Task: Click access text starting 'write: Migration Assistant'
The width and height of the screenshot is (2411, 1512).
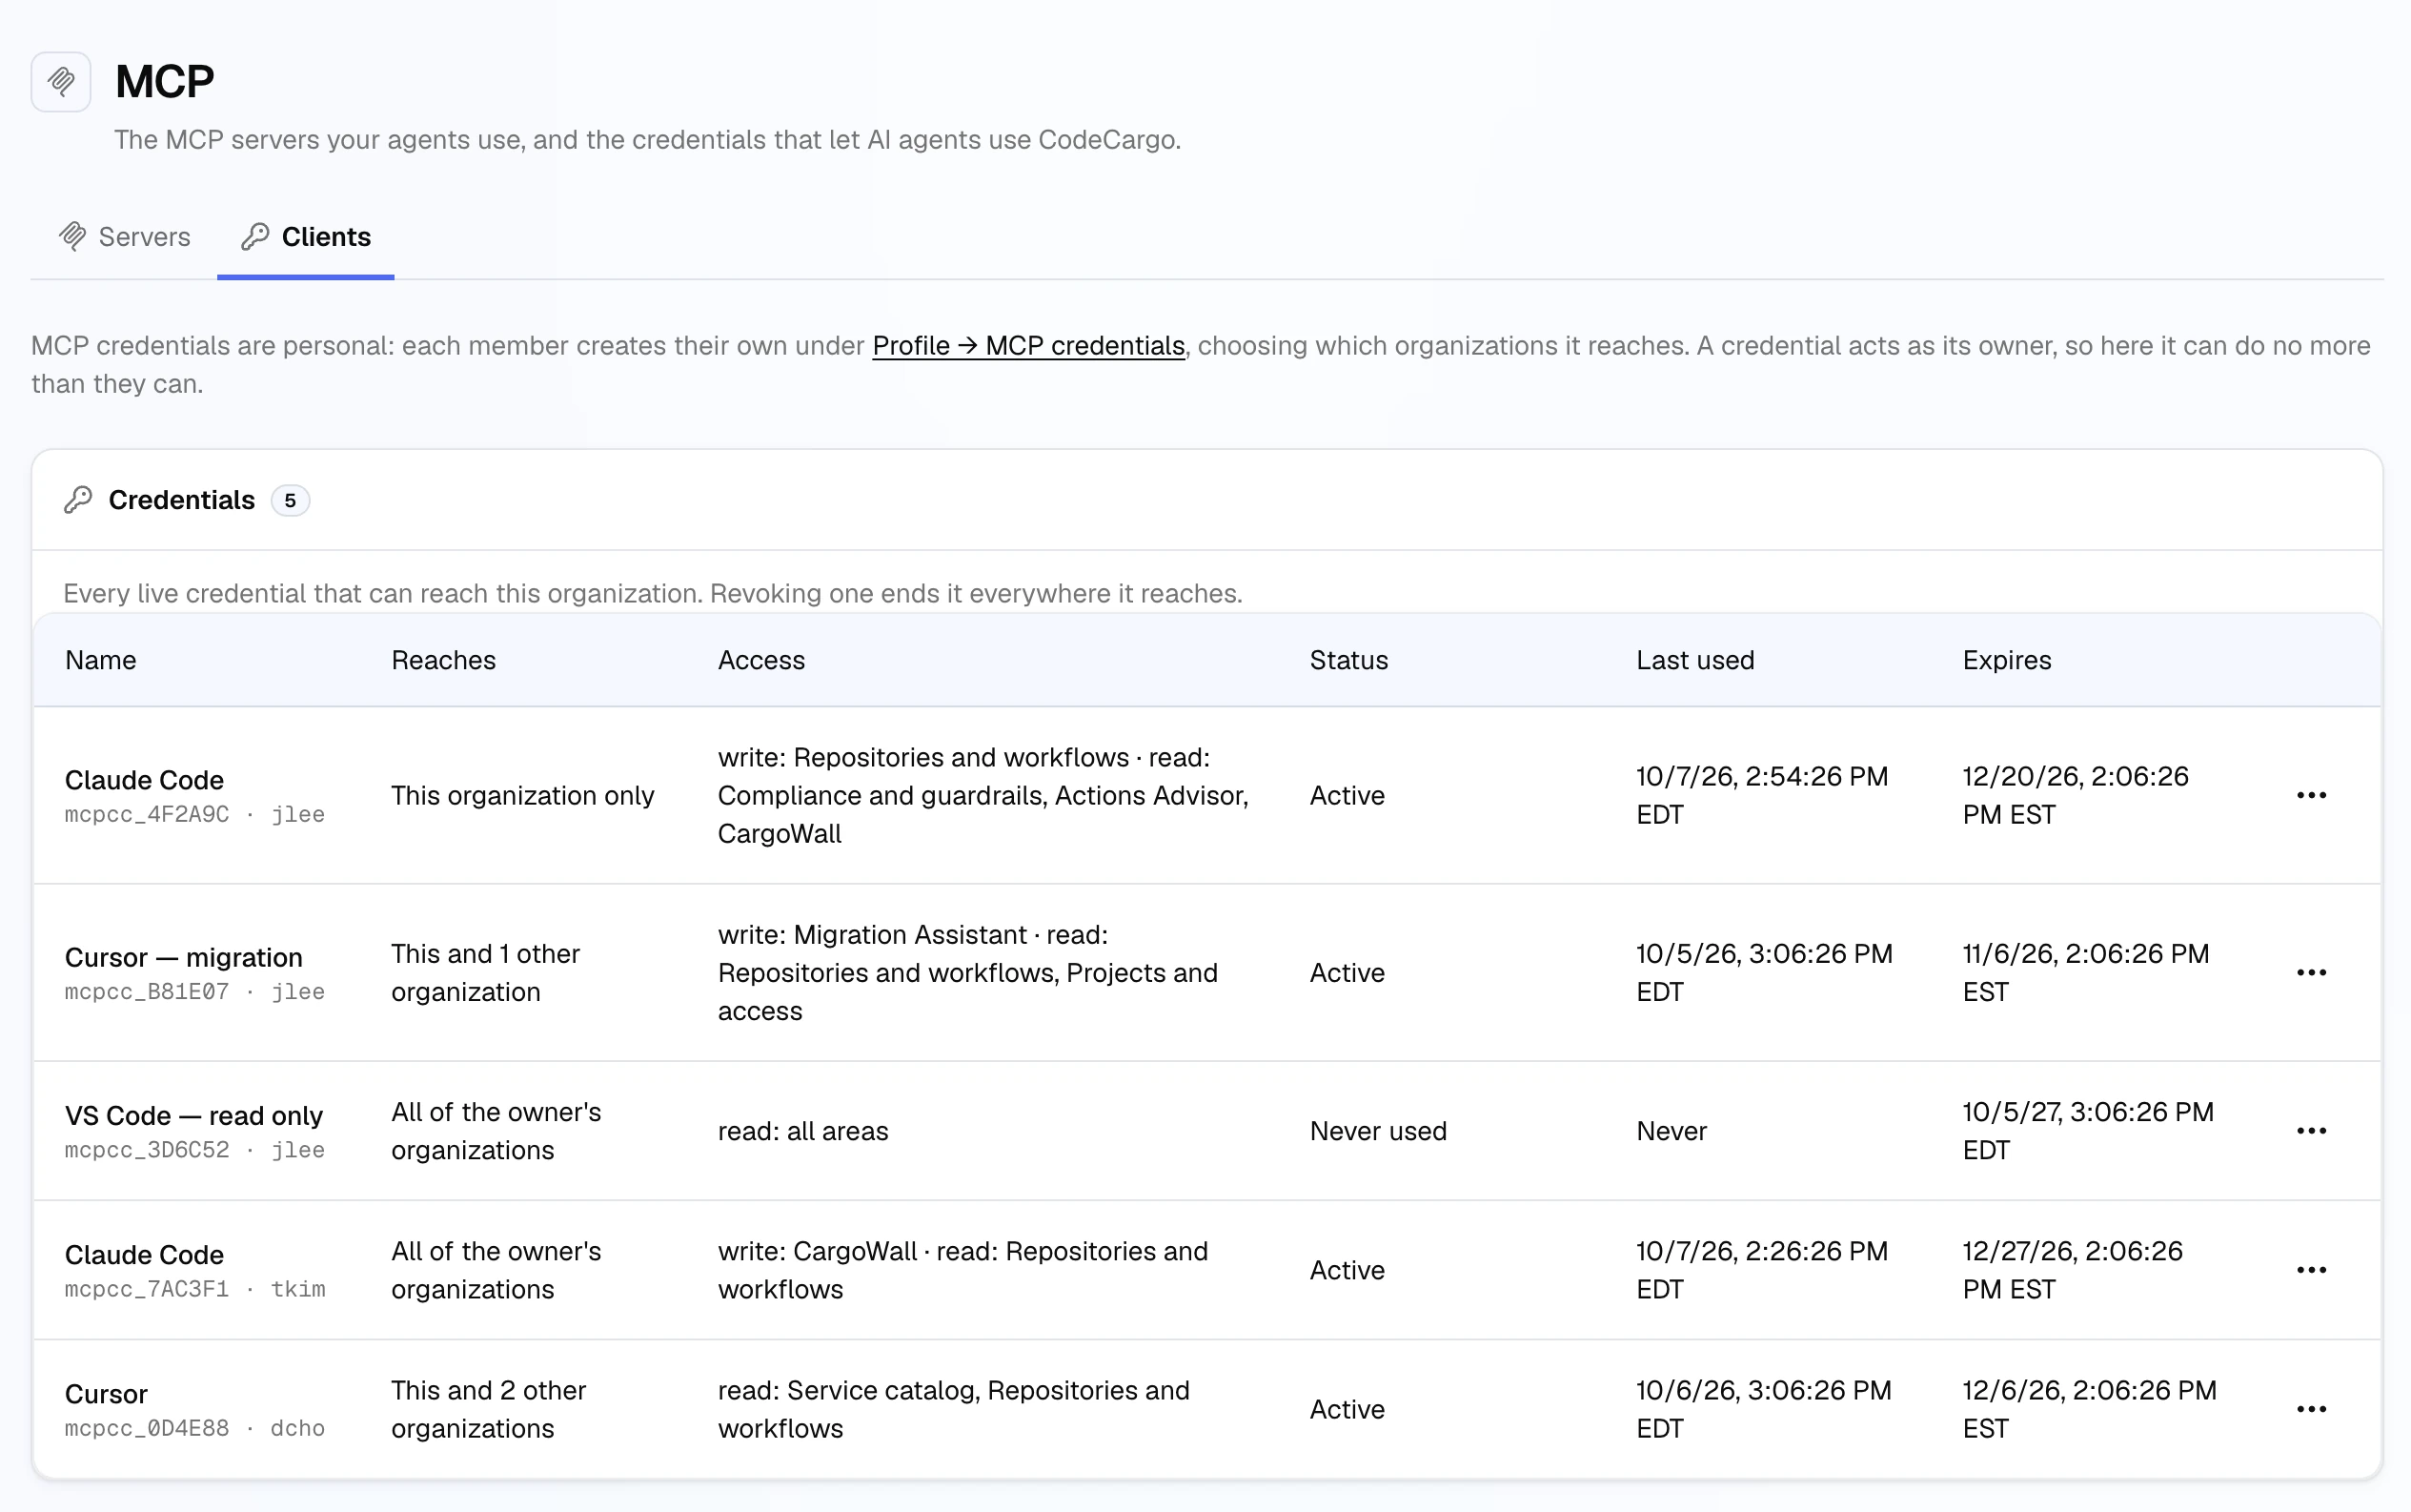Action: 967,972
